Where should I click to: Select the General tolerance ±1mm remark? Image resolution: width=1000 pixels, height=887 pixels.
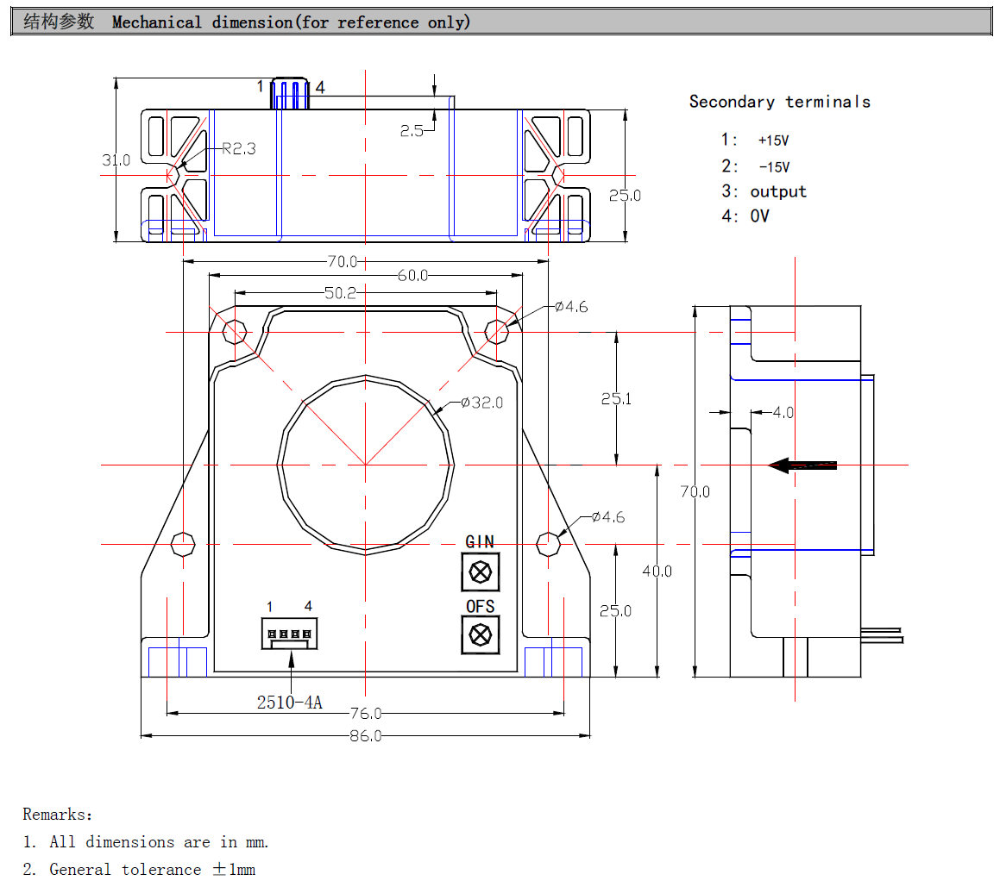coord(140,869)
